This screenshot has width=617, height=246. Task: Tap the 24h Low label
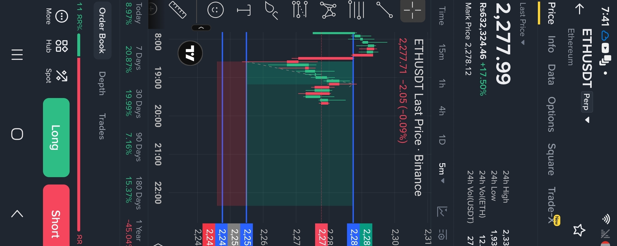tap(494, 186)
